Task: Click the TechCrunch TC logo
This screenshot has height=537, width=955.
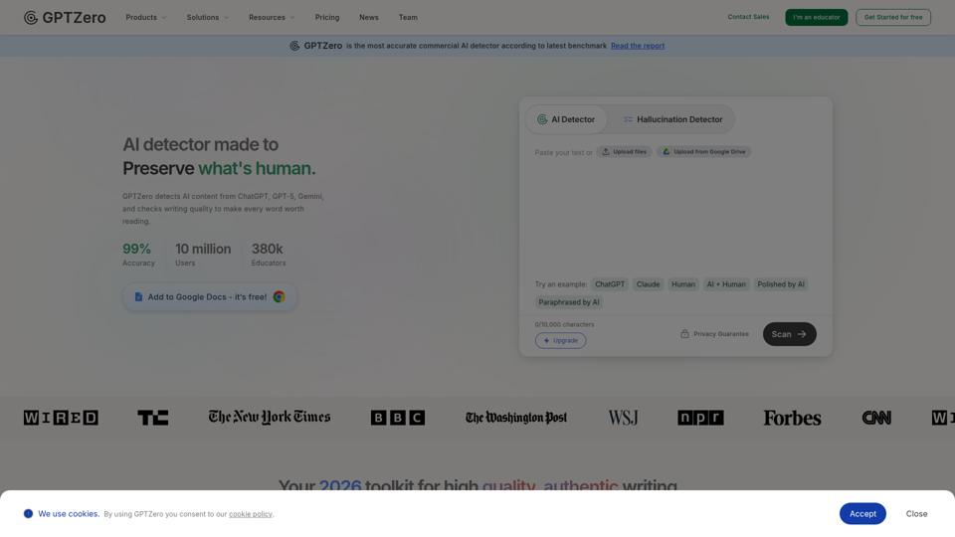Action: [153, 418]
